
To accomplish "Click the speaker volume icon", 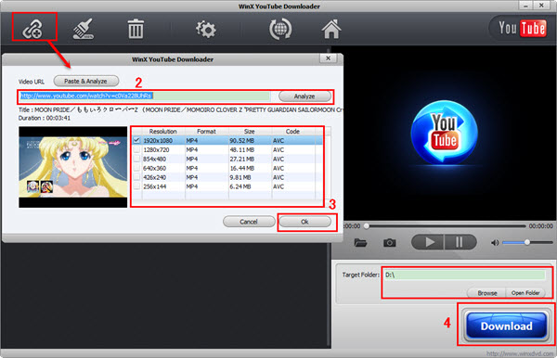I will click(x=495, y=243).
